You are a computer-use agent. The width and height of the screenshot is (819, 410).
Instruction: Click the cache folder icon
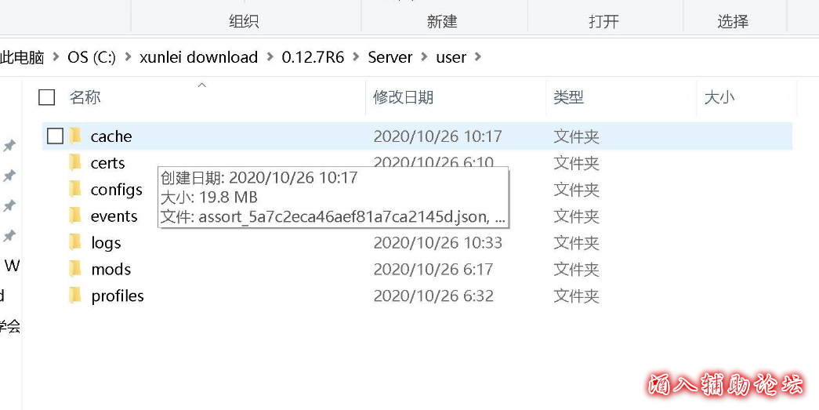[75, 136]
